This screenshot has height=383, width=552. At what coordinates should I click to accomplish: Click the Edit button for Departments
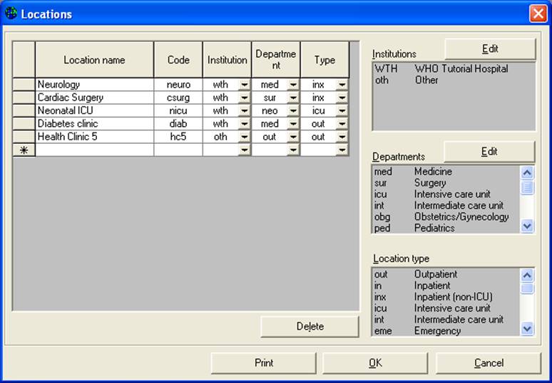point(489,152)
